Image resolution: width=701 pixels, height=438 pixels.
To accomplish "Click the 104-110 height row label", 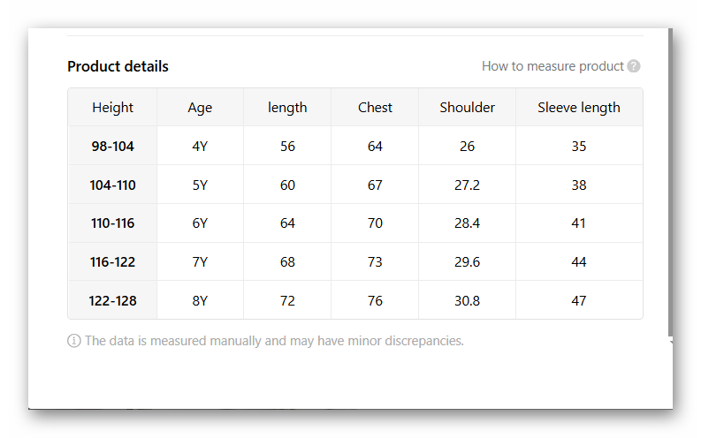I will (x=112, y=185).
